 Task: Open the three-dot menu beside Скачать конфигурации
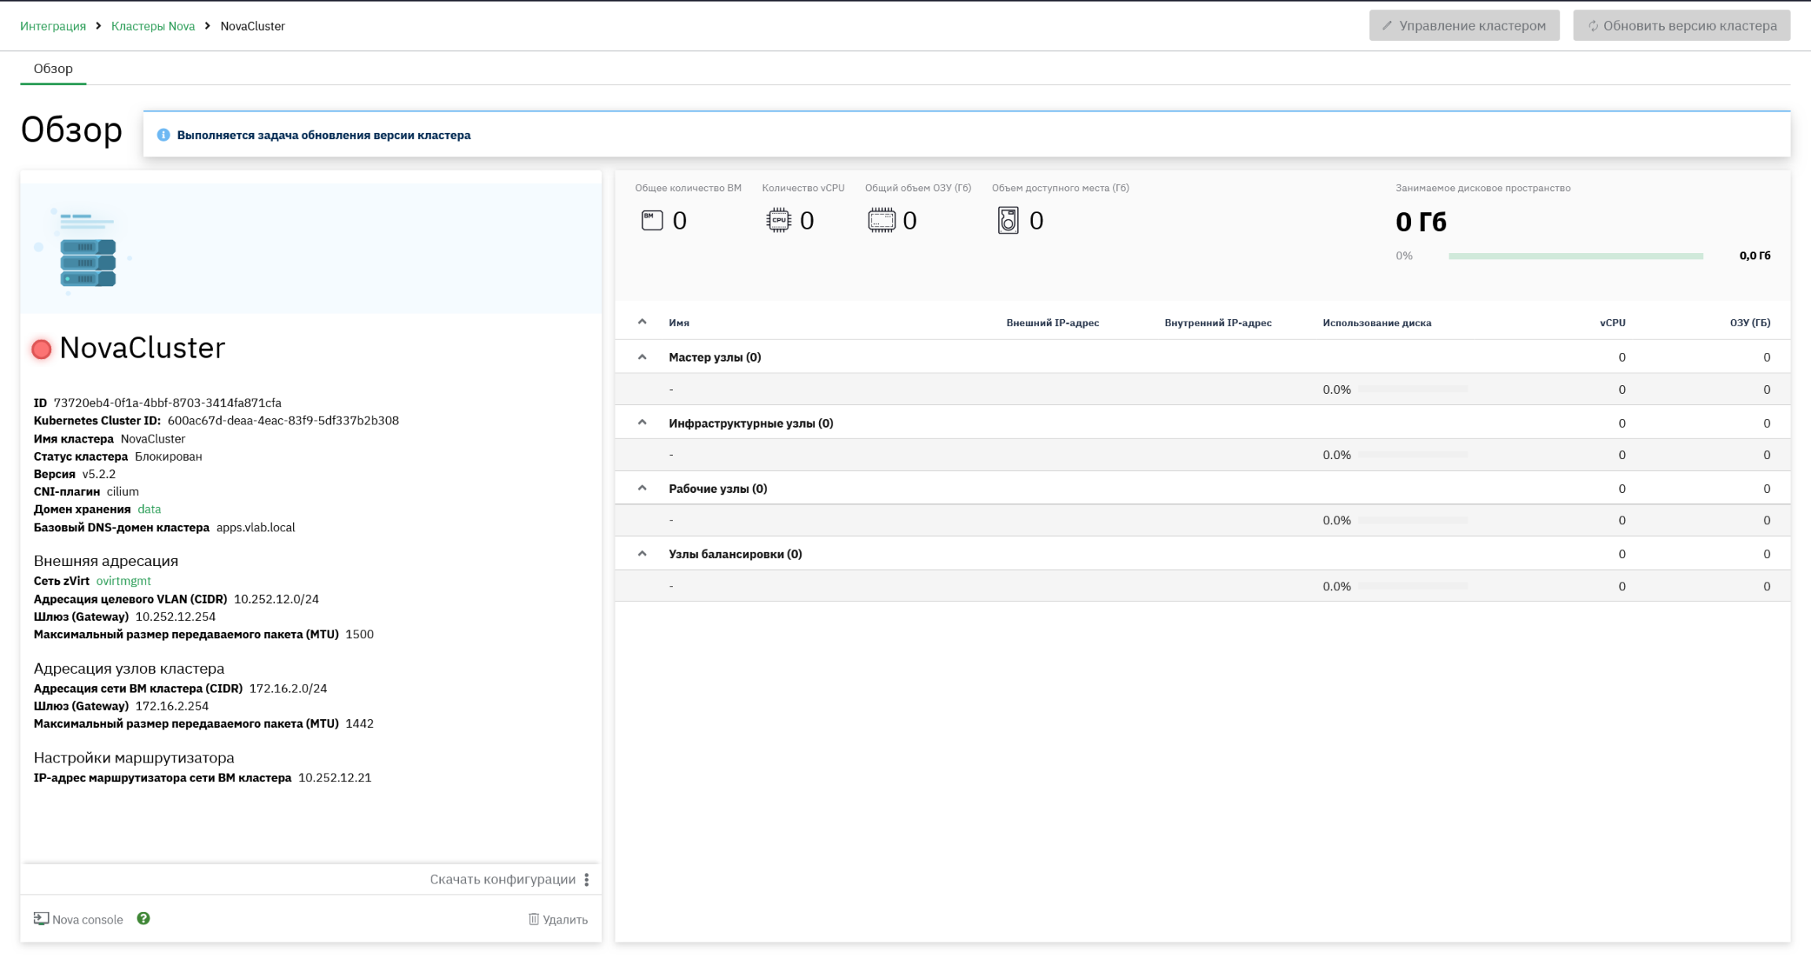pyautogui.click(x=586, y=880)
